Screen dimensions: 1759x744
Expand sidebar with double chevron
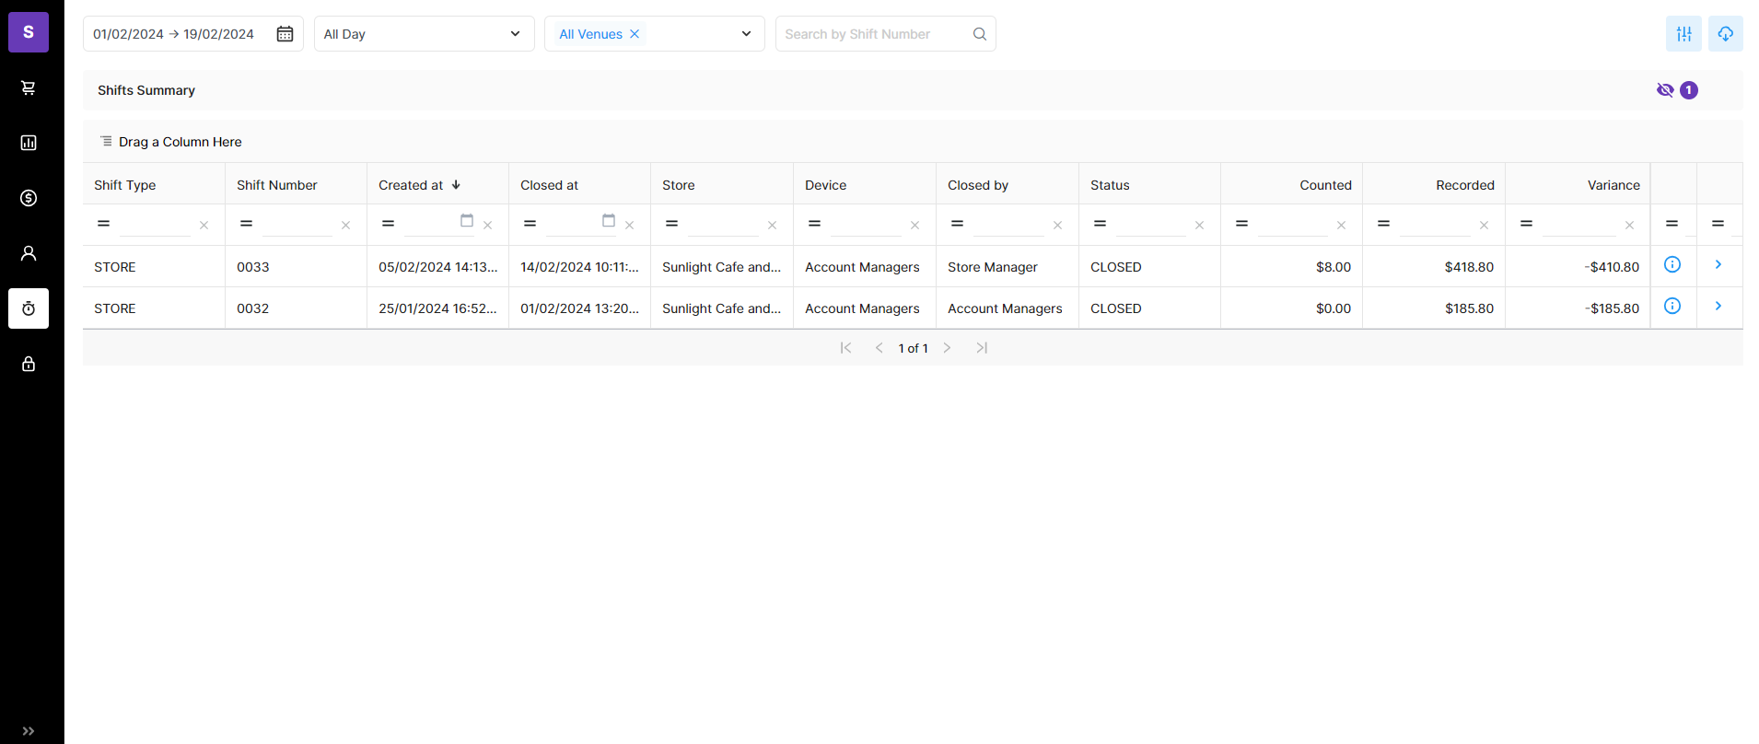(x=29, y=731)
